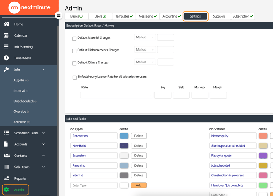This screenshot has width=273, height=196.
Task: Click the Reports chart icon
Action: tap(6, 178)
